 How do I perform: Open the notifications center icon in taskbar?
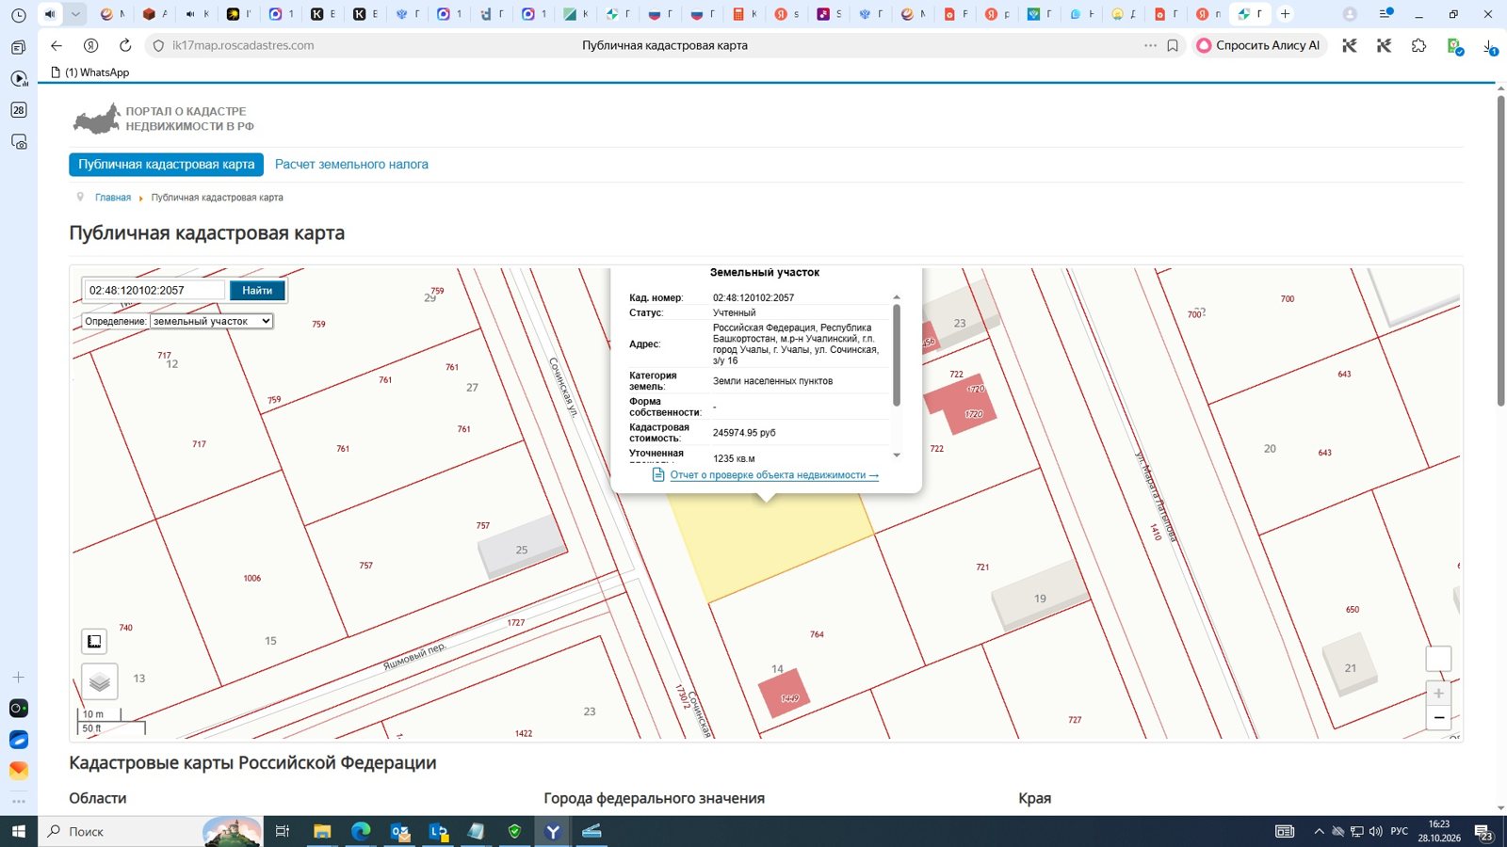pos(1483,832)
